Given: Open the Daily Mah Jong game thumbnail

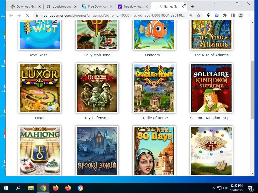Looking at the screenshot, I should (x=97, y=34).
